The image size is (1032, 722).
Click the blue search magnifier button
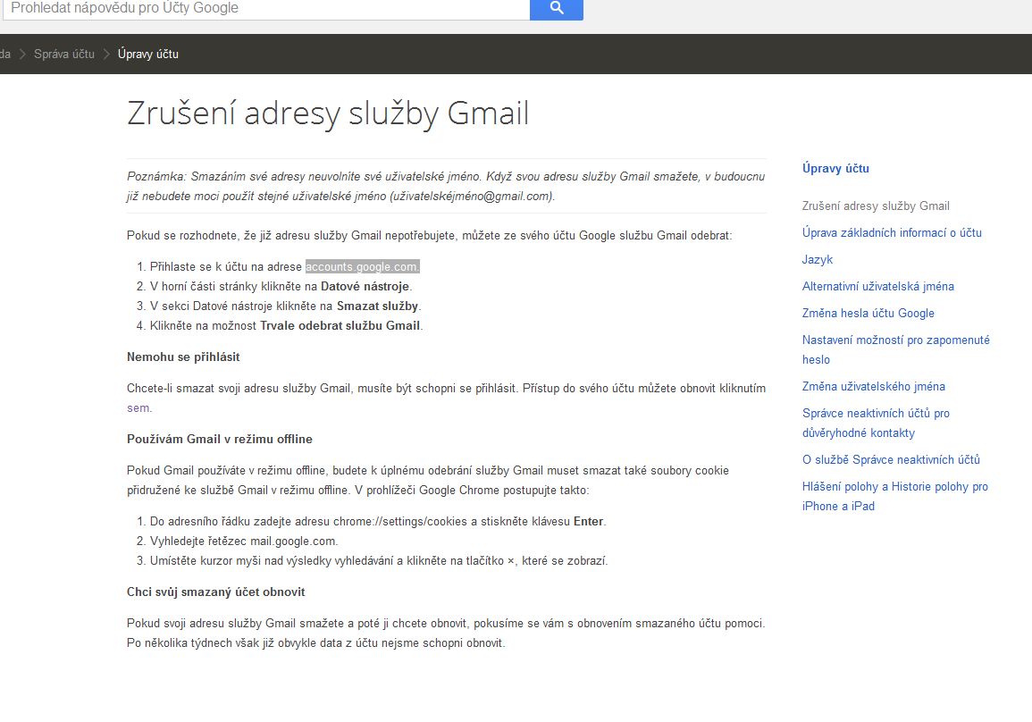[x=556, y=9]
